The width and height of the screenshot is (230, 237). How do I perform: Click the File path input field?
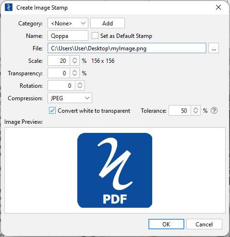tap(127, 48)
